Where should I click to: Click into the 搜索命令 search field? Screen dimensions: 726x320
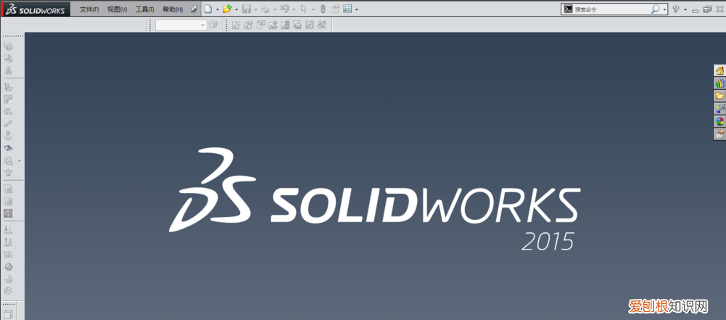[611, 9]
